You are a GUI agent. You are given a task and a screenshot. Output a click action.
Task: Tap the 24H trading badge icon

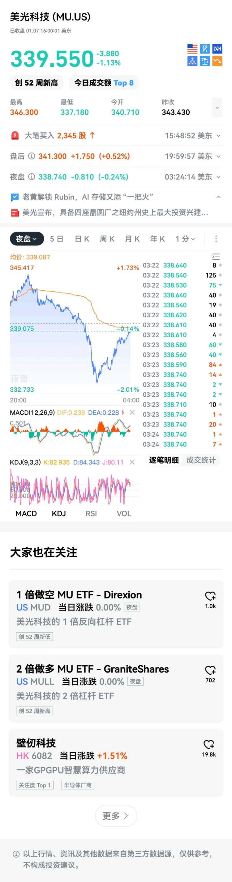click(x=217, y=49)
